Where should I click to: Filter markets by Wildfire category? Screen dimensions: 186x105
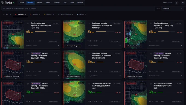coord(35,14)
